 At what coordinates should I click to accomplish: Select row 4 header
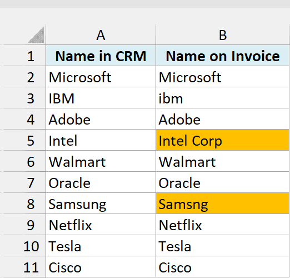pyautogui.click(x=23, y=119)
